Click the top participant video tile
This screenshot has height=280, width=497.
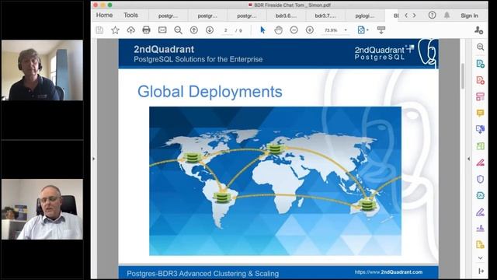click(x=42, y=70)
